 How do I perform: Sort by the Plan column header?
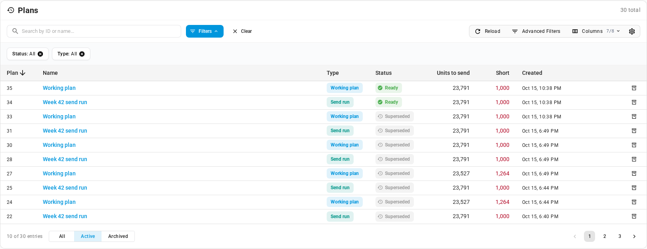[x=16, y=73]
